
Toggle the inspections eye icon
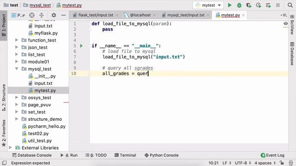[x=286, y=24]
